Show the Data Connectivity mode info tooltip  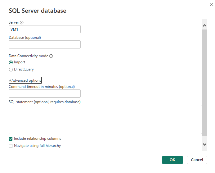click(51, 56)
